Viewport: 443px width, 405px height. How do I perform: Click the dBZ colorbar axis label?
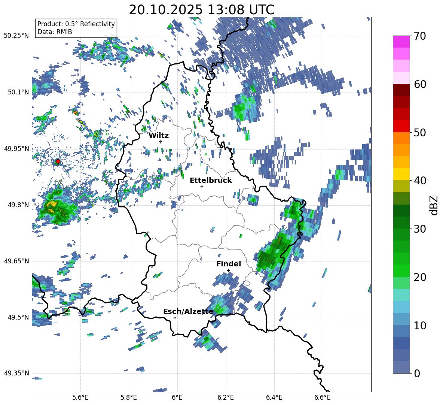tap(434, 205)
